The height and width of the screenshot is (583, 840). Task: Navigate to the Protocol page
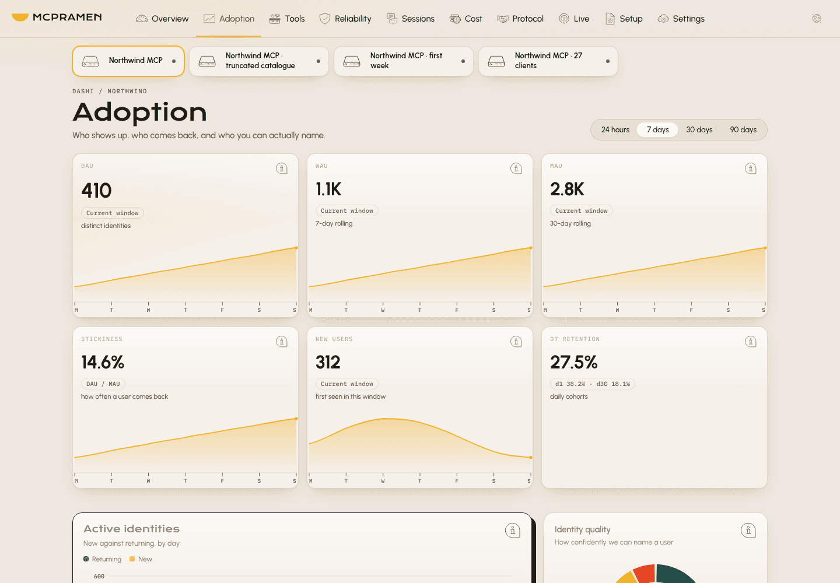point(520,19)
